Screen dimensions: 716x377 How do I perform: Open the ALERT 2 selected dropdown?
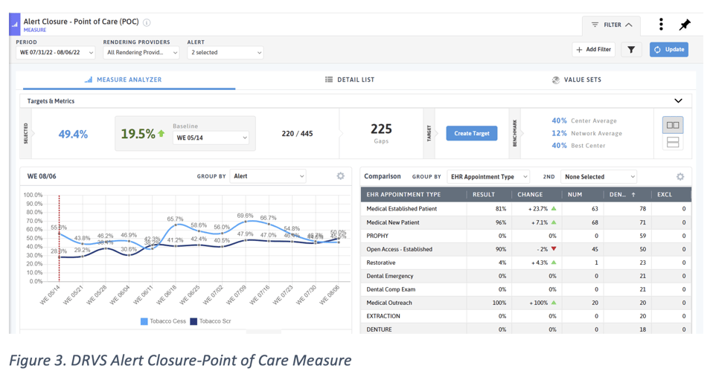225,53
